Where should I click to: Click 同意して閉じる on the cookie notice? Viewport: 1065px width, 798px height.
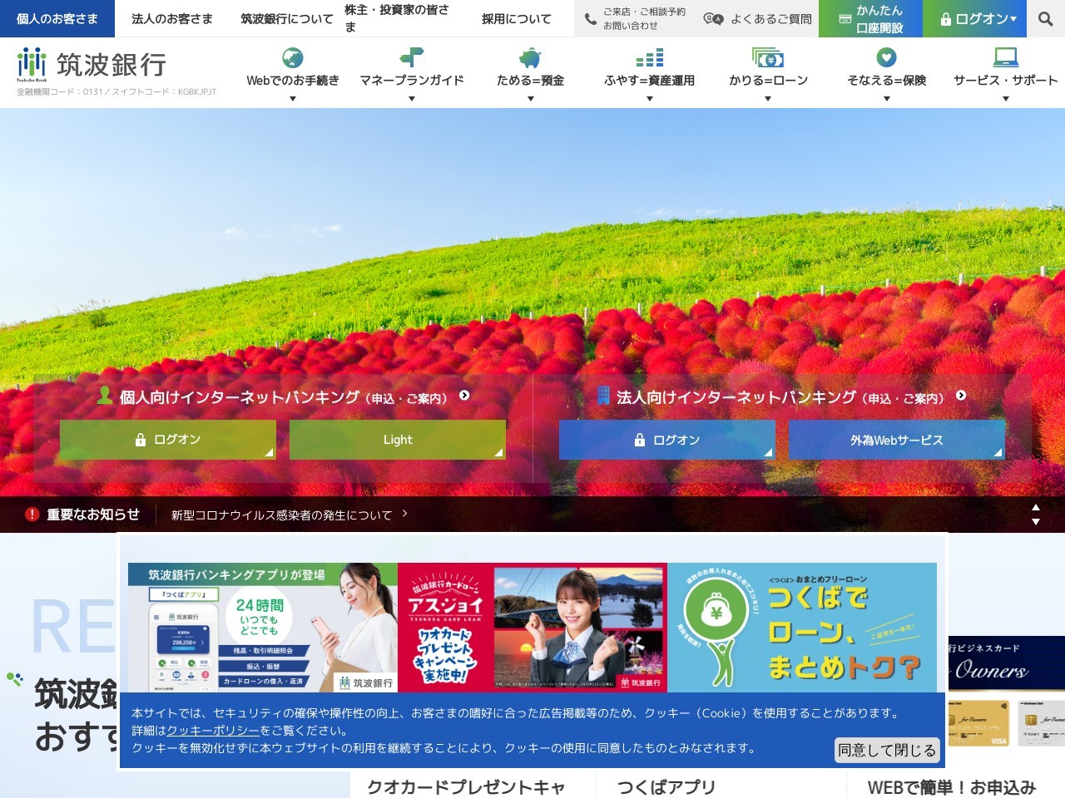click(x=887, y=750)
